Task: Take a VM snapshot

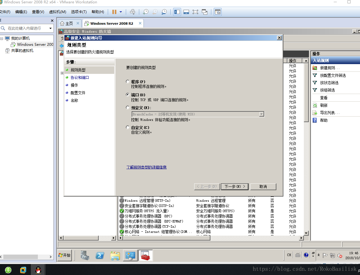Action: [x=146, y=12]
